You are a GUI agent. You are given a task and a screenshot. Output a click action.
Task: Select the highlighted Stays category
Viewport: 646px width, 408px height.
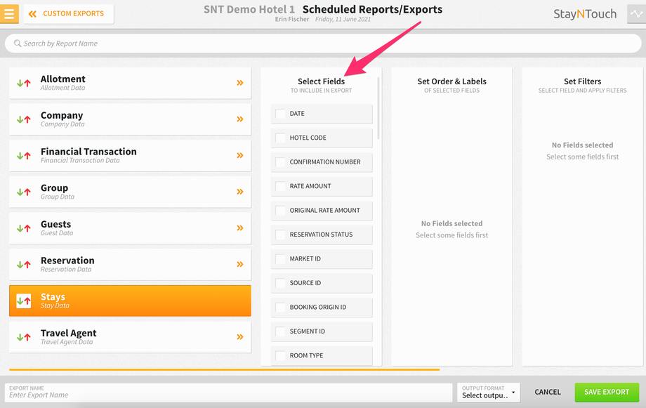point(130,301)
